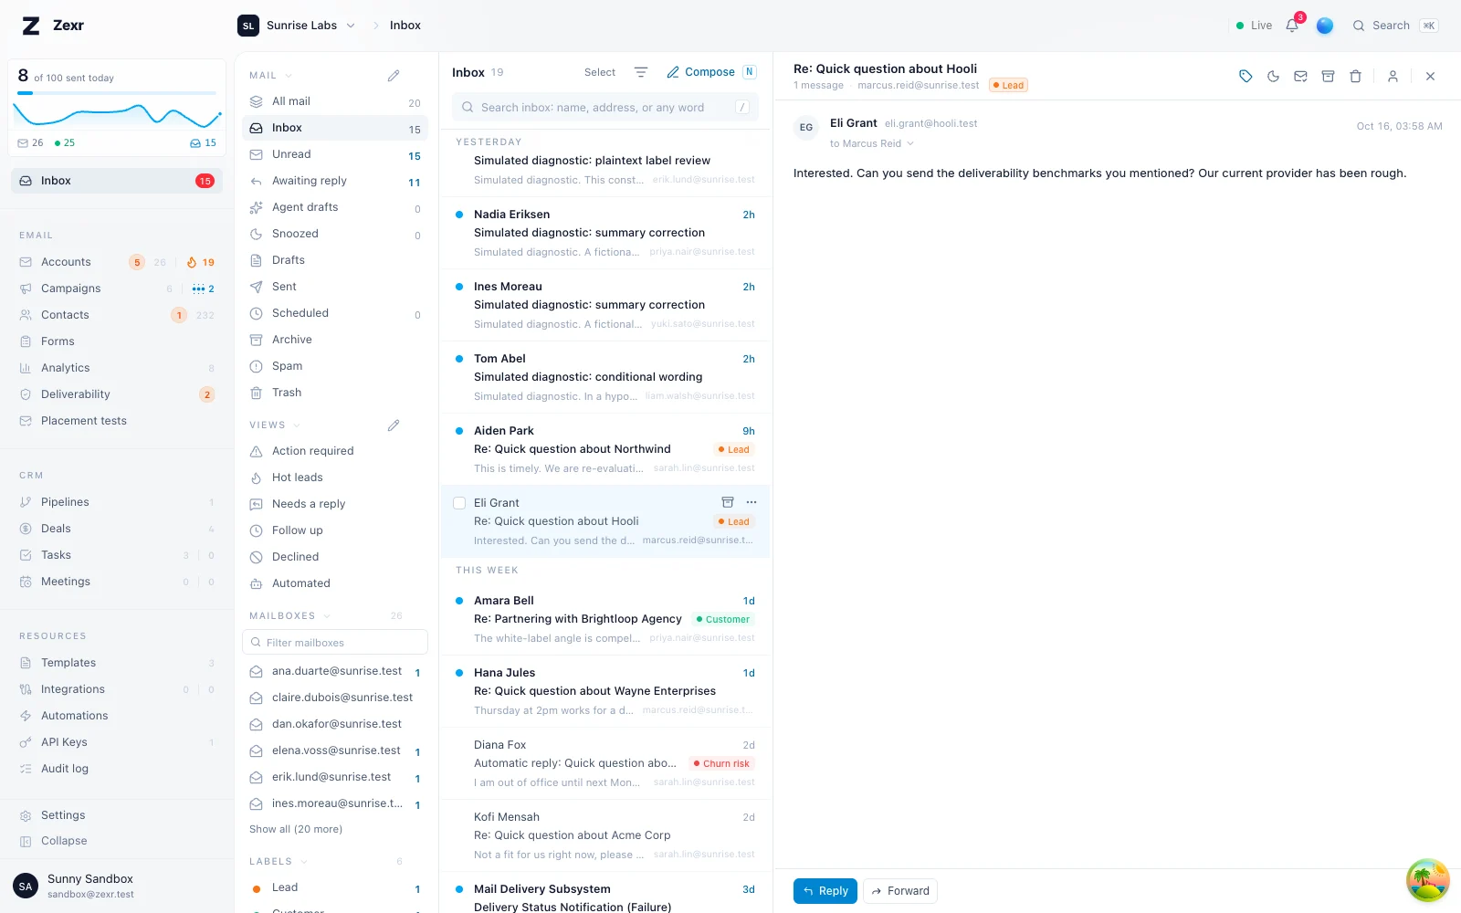Image resolution: width=1461 pixels, height=913 pixels.
Task: Collapse the LABELS section chevron
Action: tap(304, 862)
